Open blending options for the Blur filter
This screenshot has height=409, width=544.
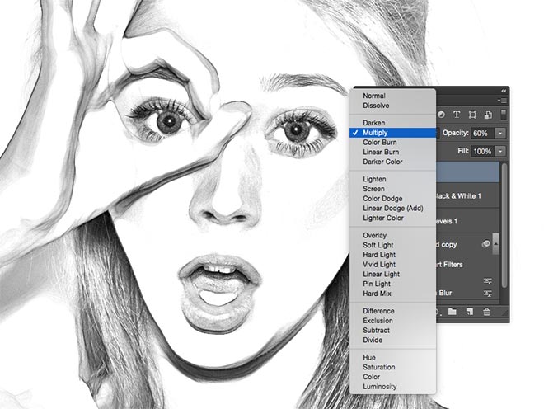(x=487, y=292)
